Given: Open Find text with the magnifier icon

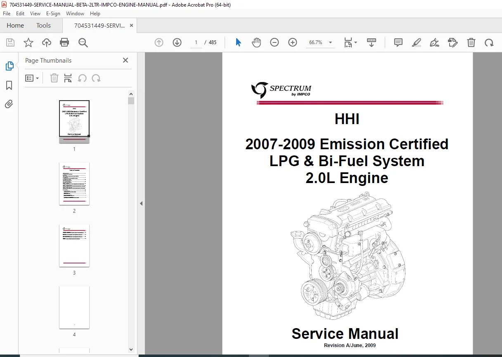Looking at the screenshot, I should [x=83, y=42].
